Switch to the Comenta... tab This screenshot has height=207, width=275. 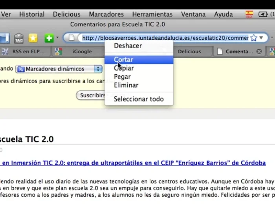tap(239, 51)
